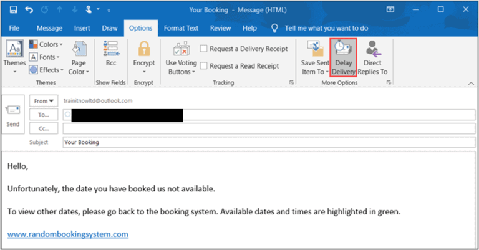Viewport: 479px width, 250px height.
Task: Click sender address trainitnowltd@outlook.com
Action: (x=98, y=101)
